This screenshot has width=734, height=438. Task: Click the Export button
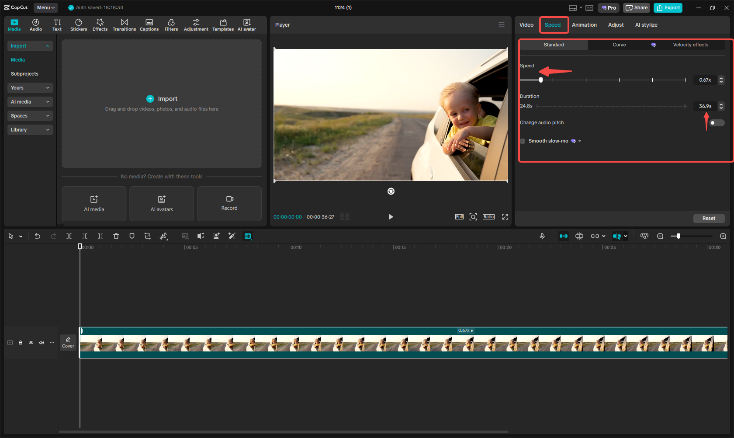[x=668, y=7]
